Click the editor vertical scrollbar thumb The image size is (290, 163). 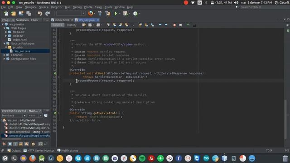click(286, 119)
